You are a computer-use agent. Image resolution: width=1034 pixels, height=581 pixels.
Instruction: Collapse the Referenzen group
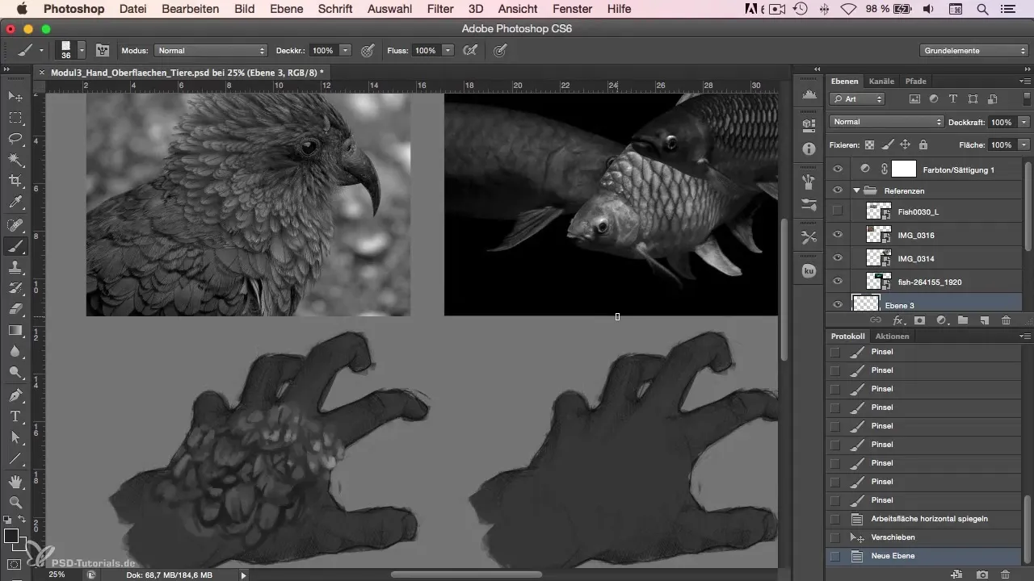(856, 190)
